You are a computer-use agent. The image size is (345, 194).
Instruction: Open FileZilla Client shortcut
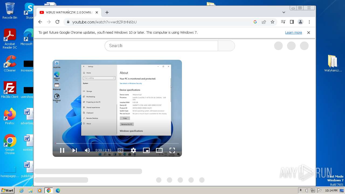pos(10,90)
